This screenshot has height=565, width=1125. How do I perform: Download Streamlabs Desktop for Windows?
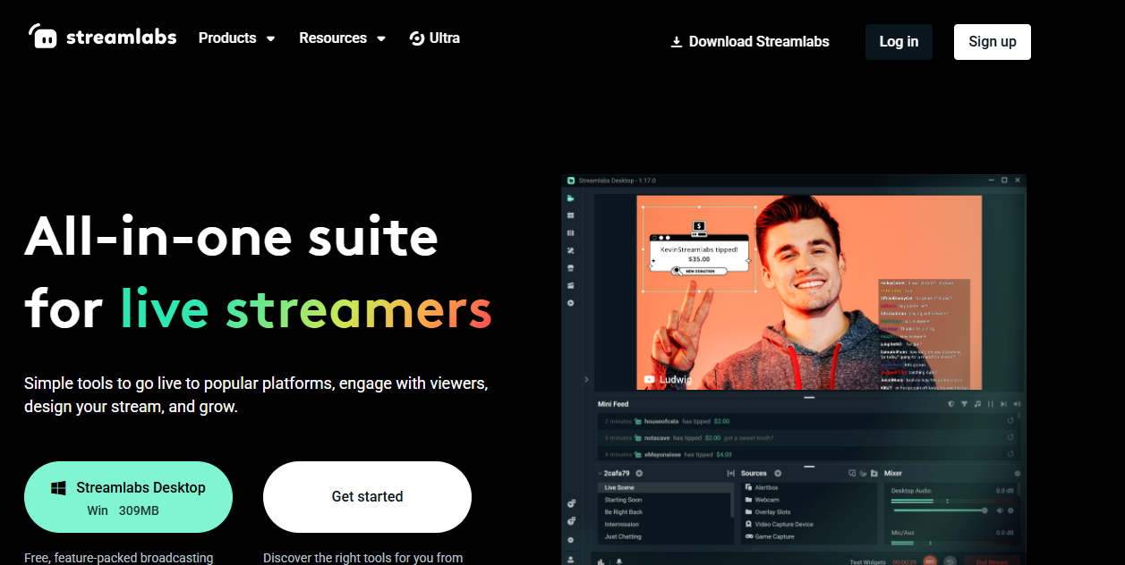128,497
